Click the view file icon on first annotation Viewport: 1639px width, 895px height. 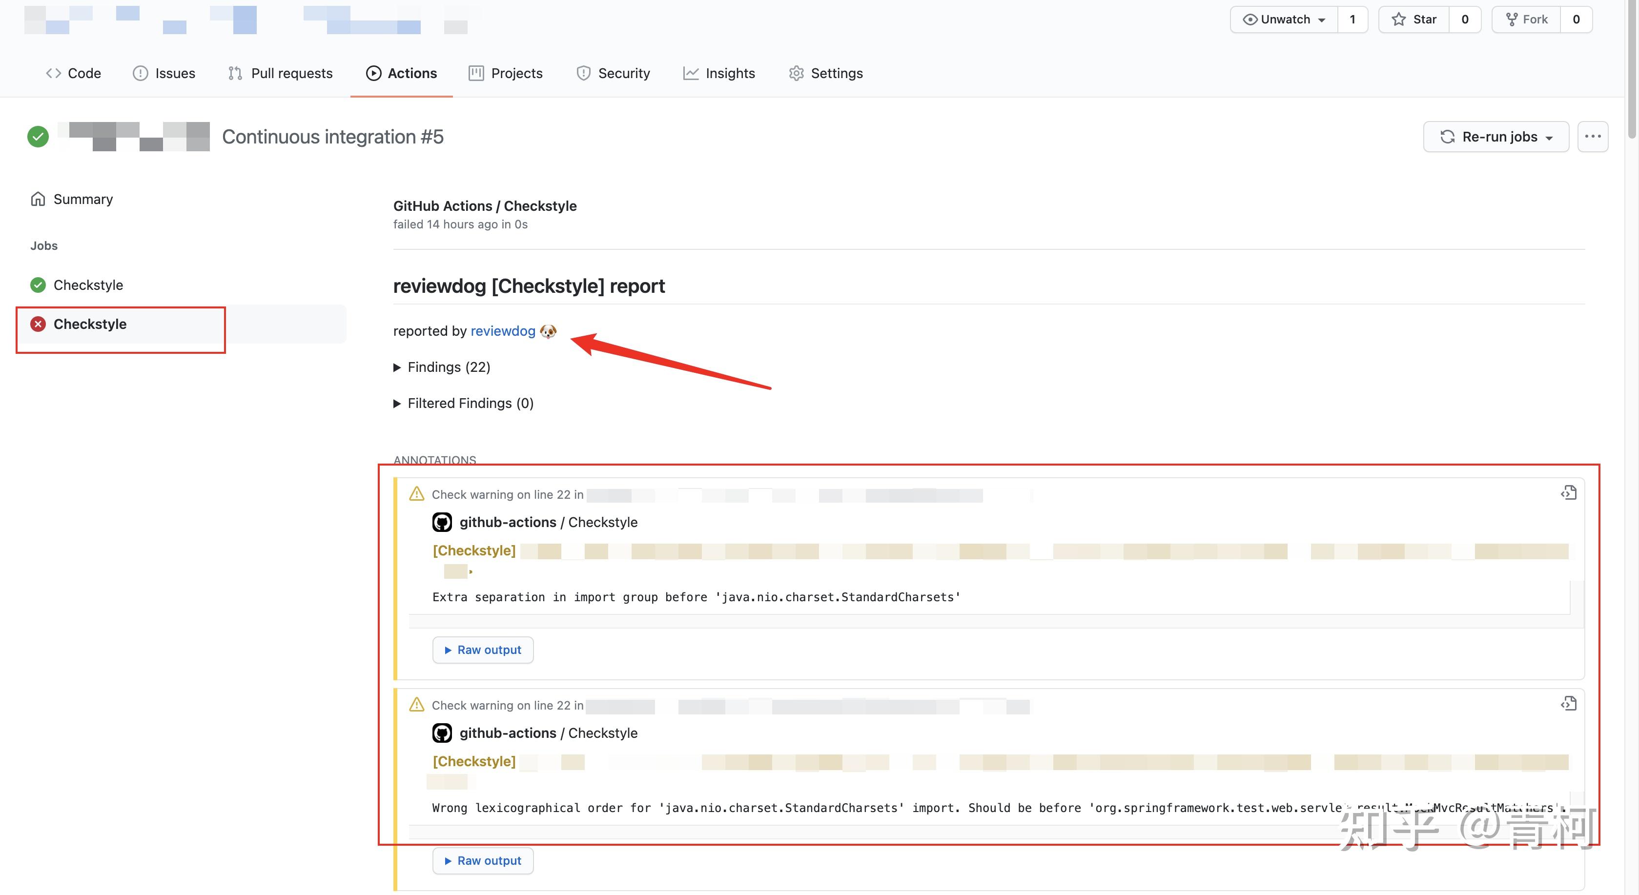point(1568,492)
